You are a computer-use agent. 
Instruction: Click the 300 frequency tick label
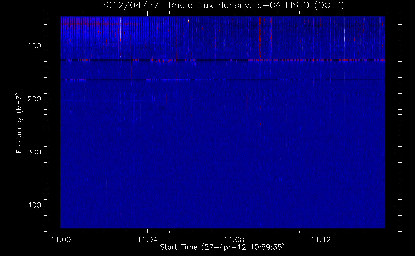[34, 152]
